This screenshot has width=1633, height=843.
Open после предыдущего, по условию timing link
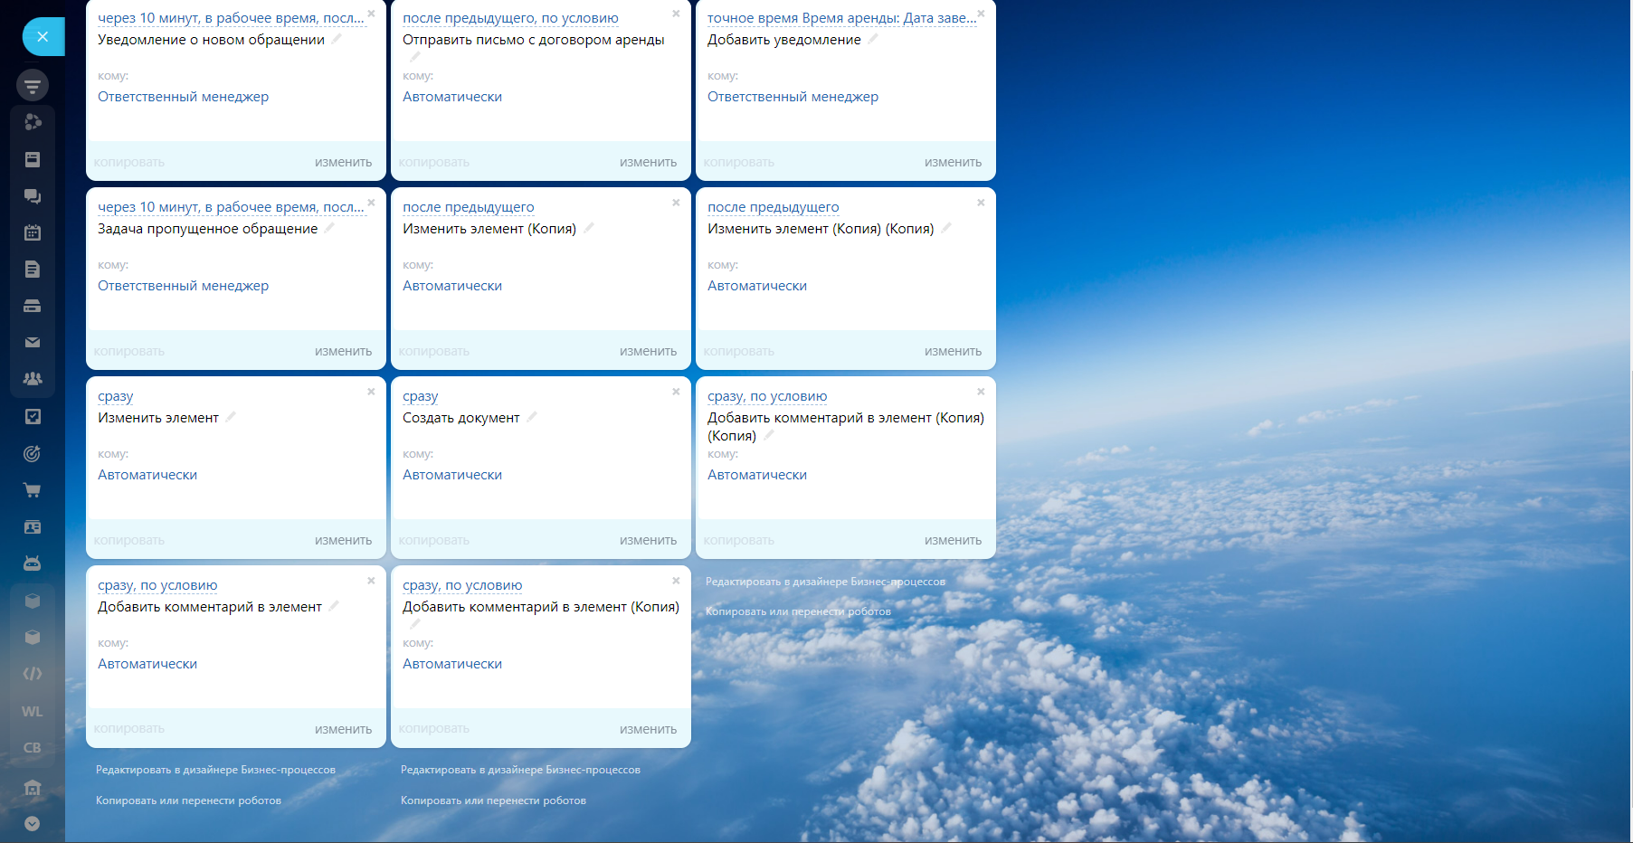coord(510,18)
